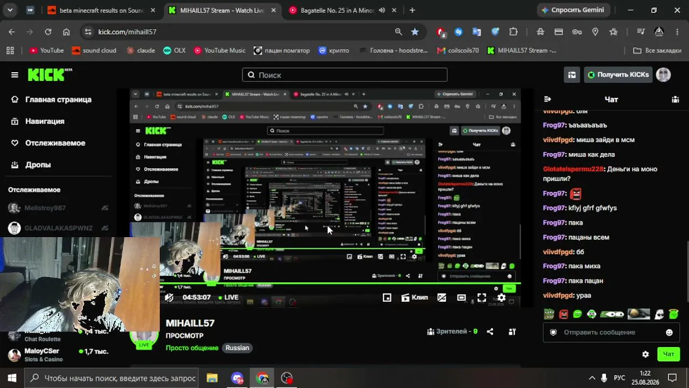Open the emoji picker in chat input
Viewport: 689px width, 388px height.
tap(669, 332)
